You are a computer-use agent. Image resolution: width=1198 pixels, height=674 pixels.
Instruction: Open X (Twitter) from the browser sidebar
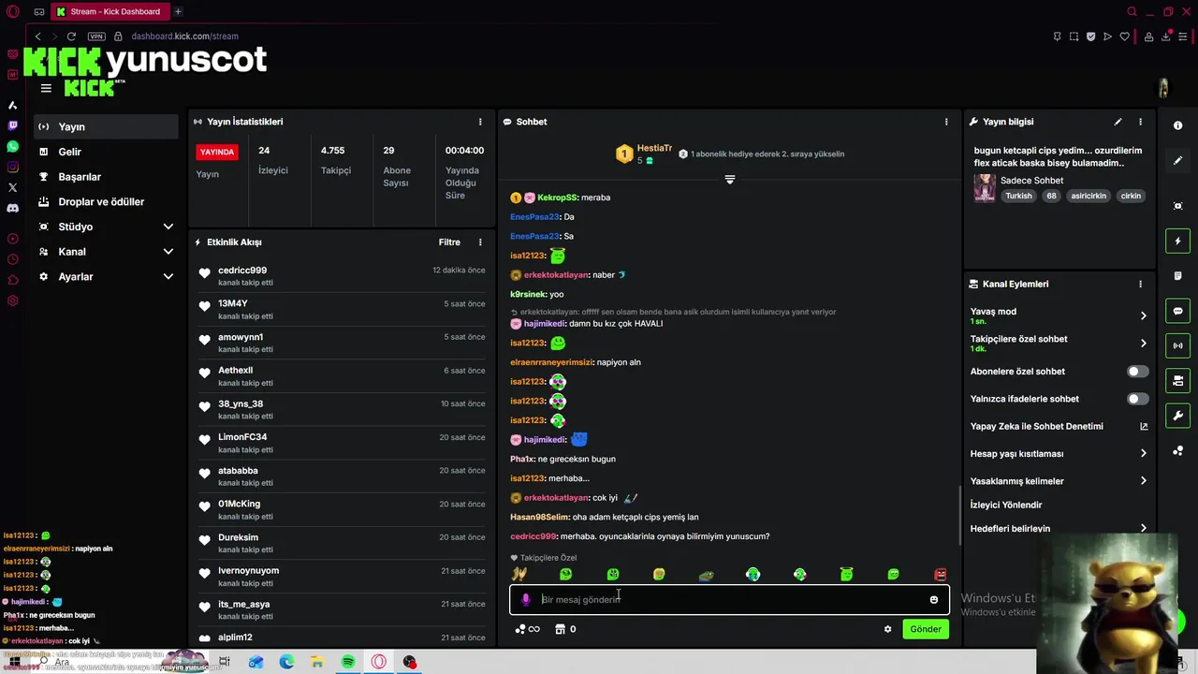click(12, 187)
